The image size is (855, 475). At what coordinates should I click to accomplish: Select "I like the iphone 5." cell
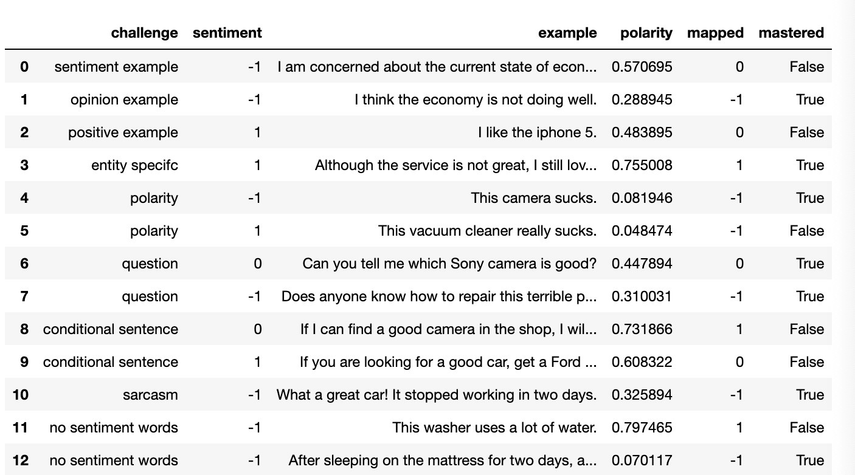(x=537, y=132)
